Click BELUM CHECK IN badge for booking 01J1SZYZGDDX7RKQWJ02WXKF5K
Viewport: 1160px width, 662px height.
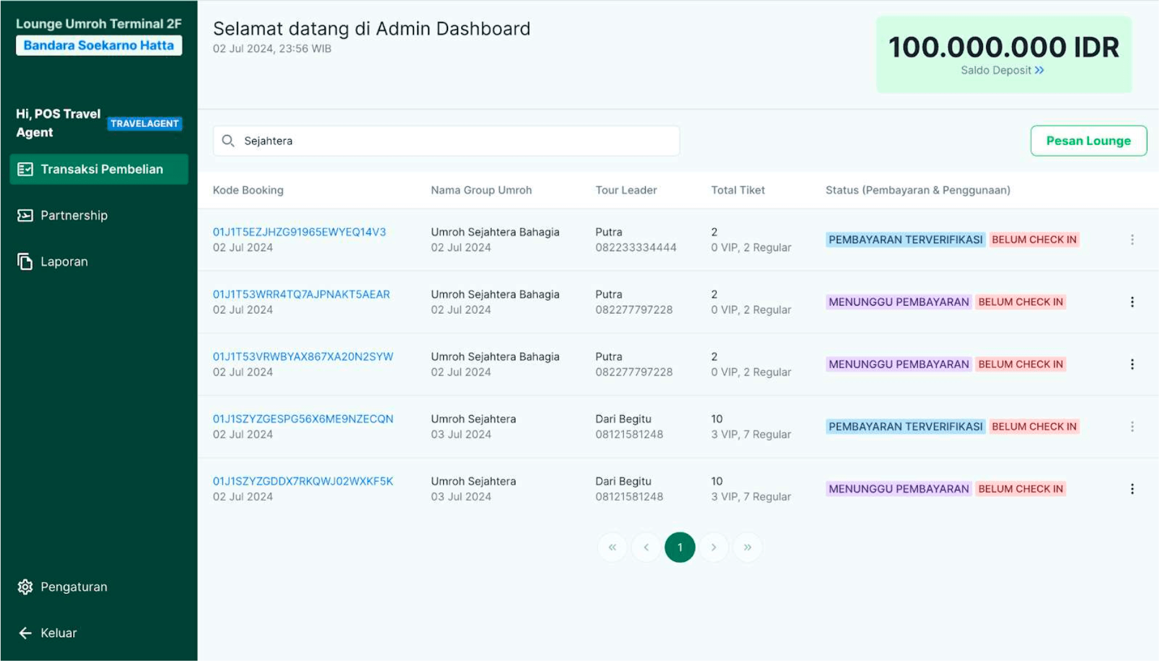(x=1020, y=489)
